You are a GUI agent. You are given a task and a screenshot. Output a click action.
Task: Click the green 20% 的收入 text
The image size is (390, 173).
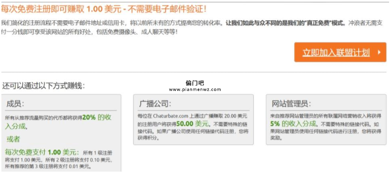pyautogui.click(x=97, y=117)
